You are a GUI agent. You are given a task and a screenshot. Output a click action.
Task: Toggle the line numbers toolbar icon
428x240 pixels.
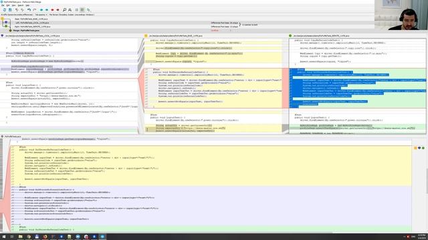(x=77, y=10)
